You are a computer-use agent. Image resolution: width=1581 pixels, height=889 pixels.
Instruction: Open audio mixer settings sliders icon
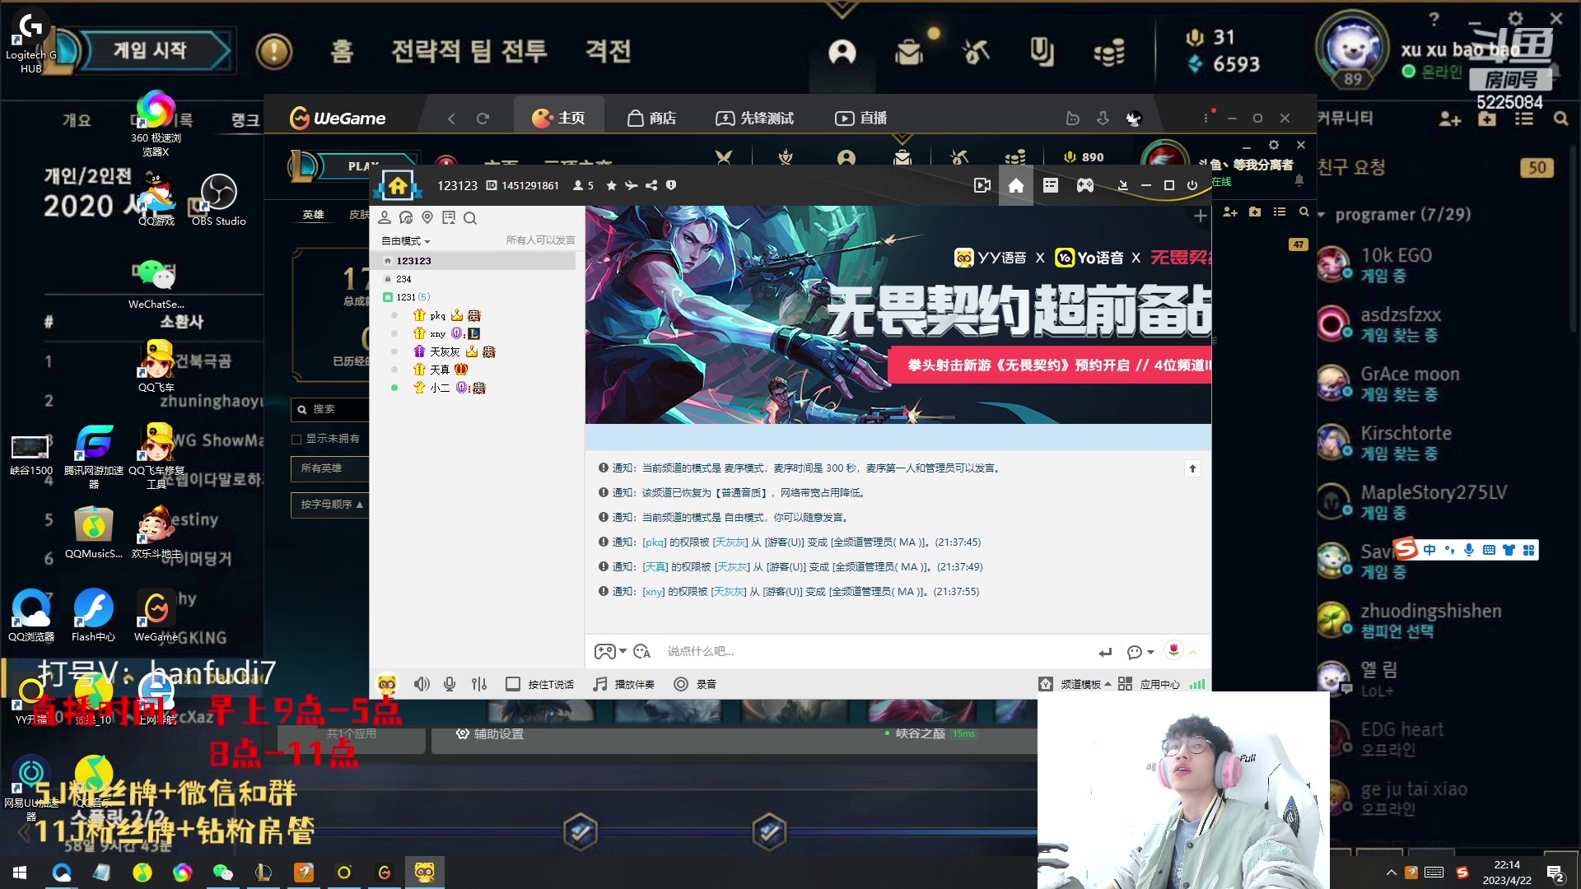(479, 684)
